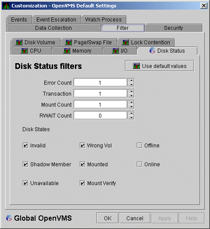Click the CPU tab icon
Image resolution: width=210 pixels, height=229 pixels.
[x=24, y=51]
